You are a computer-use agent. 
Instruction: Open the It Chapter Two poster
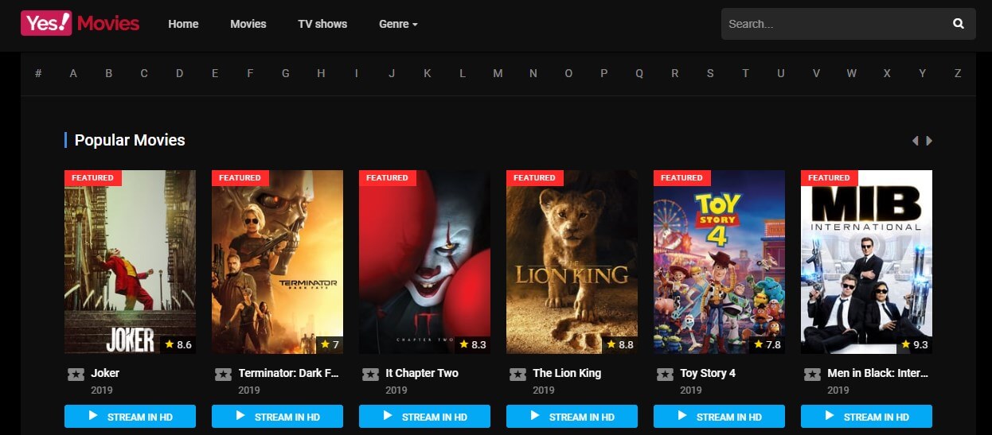(424, 262)
